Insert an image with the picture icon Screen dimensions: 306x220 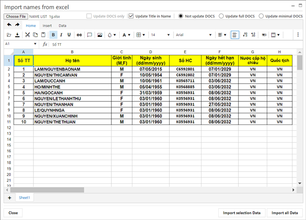pyautogui.click(x=100, y=35)
